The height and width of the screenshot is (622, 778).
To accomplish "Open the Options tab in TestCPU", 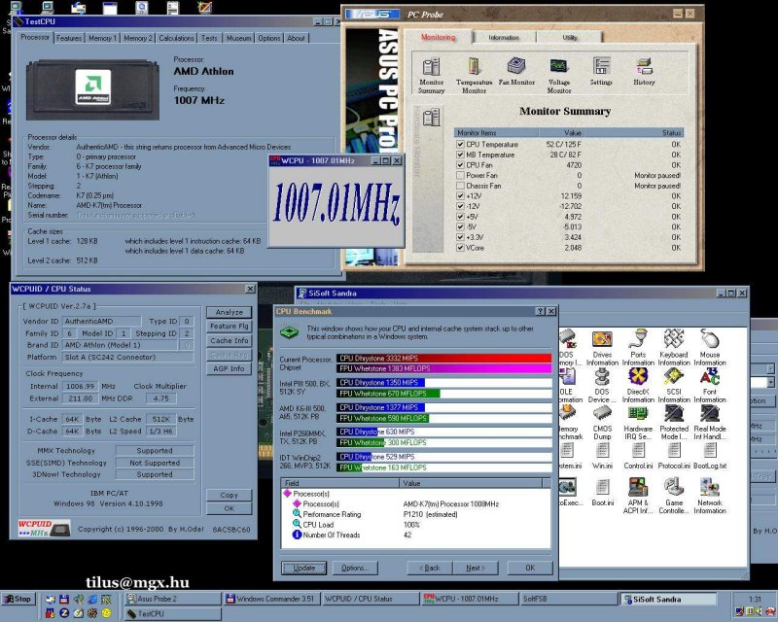I will pos(269,38).
